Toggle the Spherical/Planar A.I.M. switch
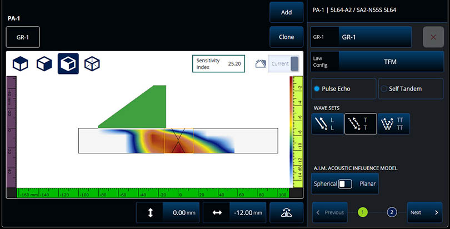This screenshot has height=229, width=450. (x=345, y=183)
